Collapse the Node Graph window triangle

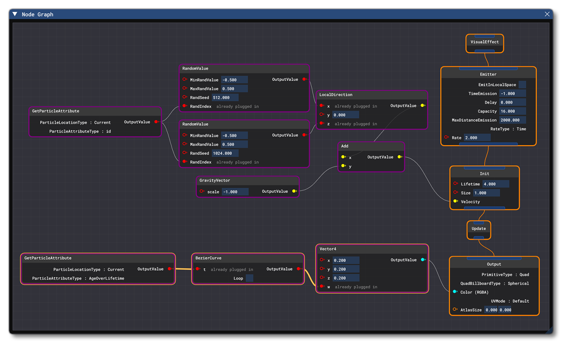tap(15, 14)
